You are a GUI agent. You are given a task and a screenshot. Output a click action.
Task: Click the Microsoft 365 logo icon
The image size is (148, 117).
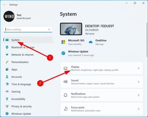[63, 42]
